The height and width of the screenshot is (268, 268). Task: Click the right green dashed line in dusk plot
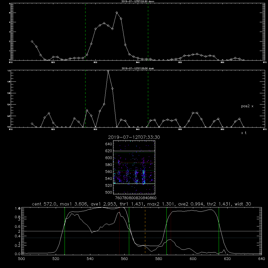coord(148,99)
